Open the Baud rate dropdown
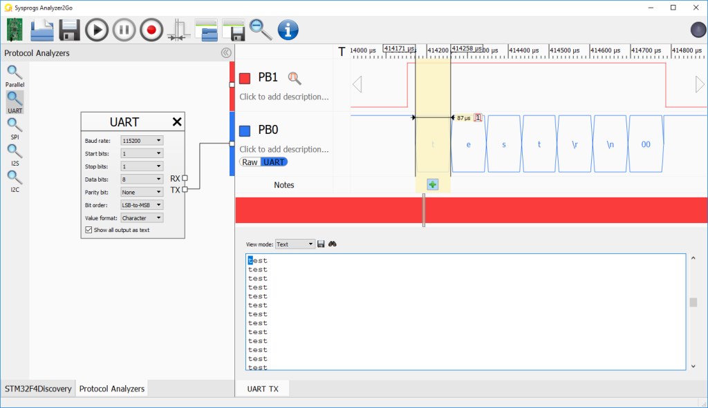This screenshot has width=708, height=408. [x=141, y=140]
